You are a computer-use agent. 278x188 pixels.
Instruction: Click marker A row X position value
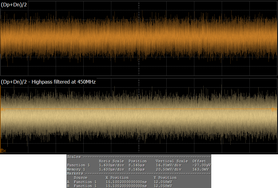126,182
